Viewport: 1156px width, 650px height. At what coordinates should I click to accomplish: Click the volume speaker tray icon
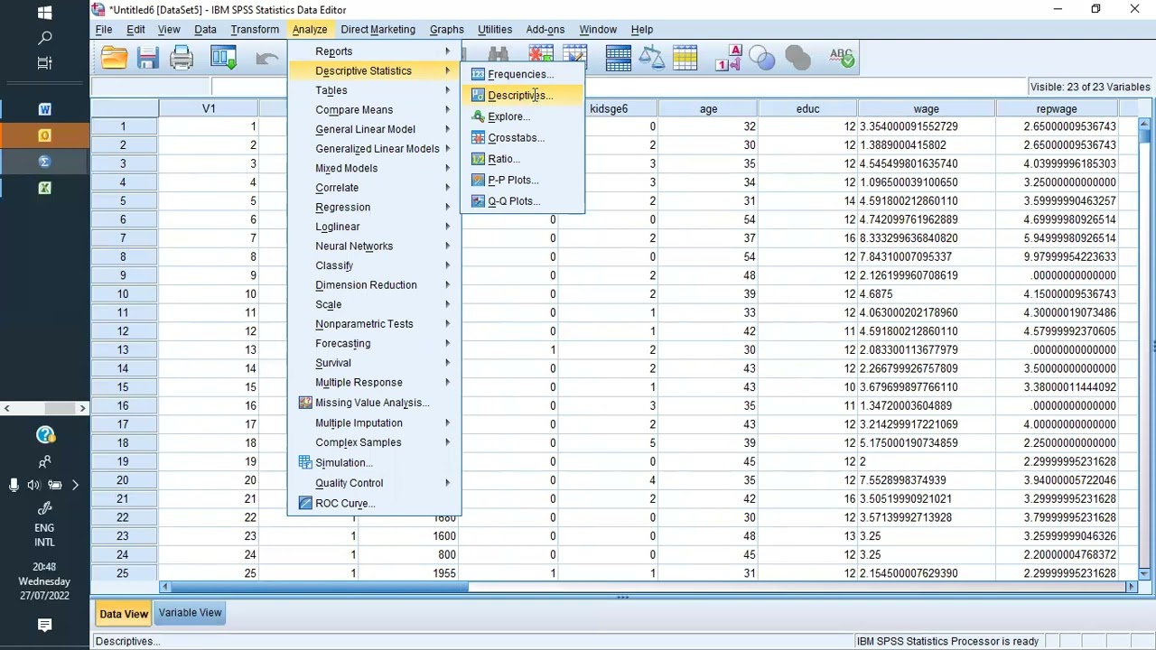click(33, 485)
